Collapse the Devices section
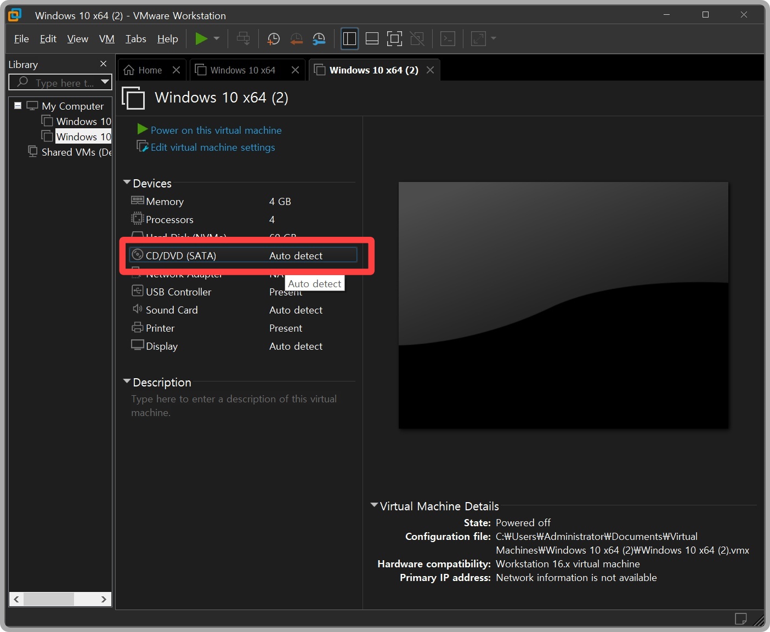The width and height of the screenshot is (770, 632). (127, 182)
